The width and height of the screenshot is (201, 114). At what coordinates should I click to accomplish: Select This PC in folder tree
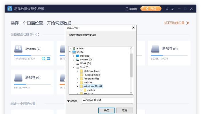tap(80, 52)
